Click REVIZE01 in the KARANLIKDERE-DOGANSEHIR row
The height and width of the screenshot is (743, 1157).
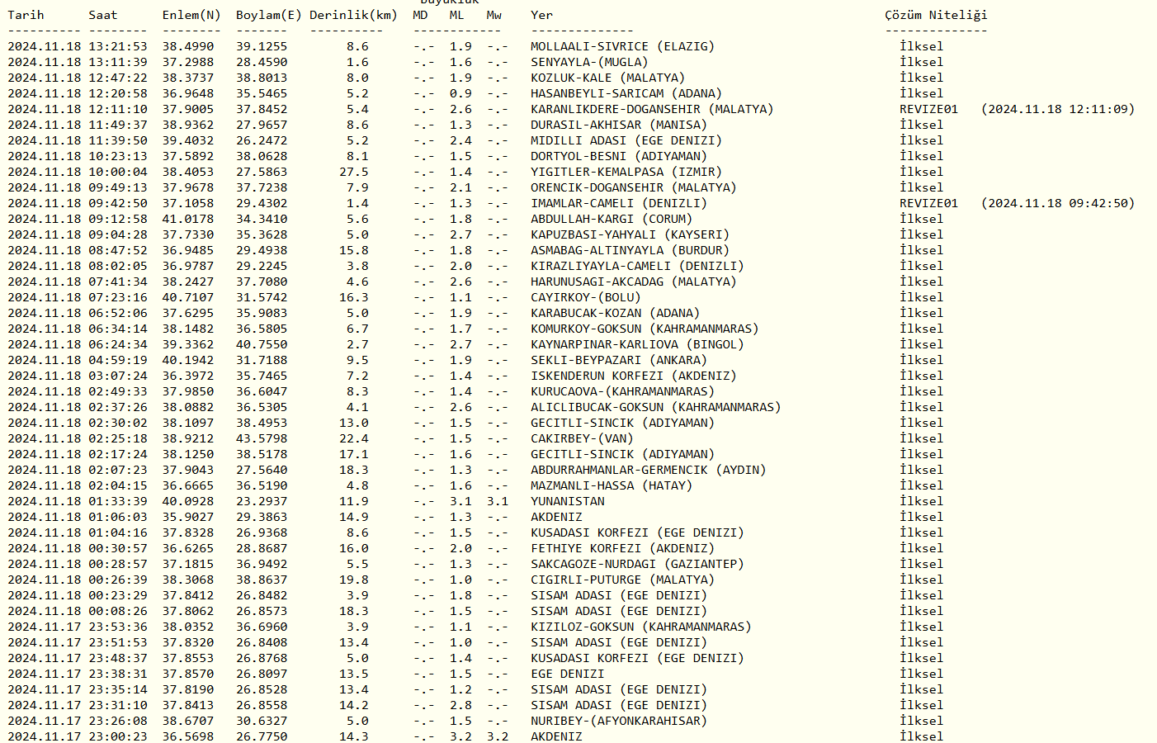[929, 109]
